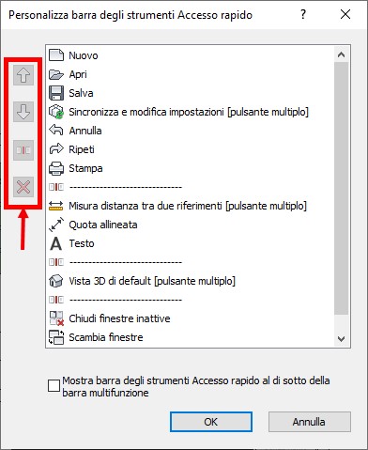368x450 pixels.
Task: Cancel the dialog with Annulla button
Action: pyautogui.click(x=309, y=422)
